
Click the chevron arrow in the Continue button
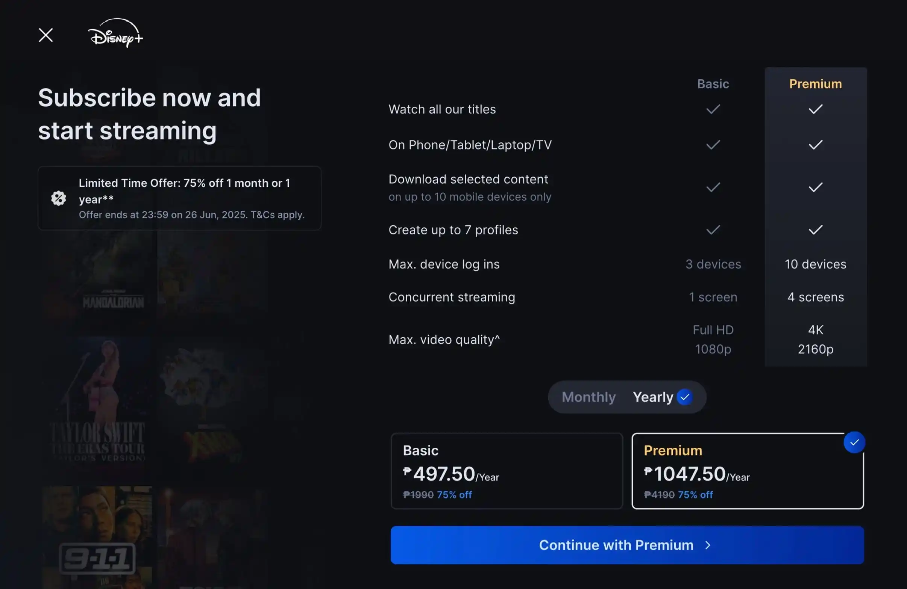pyautogui.click(x=707, y=545)
